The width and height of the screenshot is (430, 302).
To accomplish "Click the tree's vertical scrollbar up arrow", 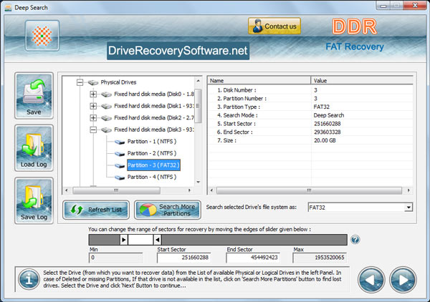I will tap(198, 81).
